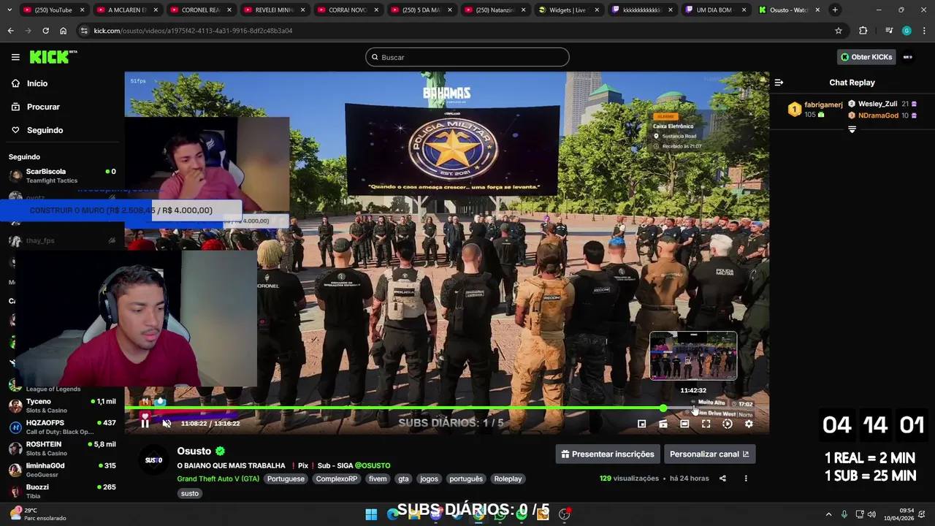This screenshot has width=935, height=526.
Task: Show hidden system tray icons
Action: pos(828,514)
